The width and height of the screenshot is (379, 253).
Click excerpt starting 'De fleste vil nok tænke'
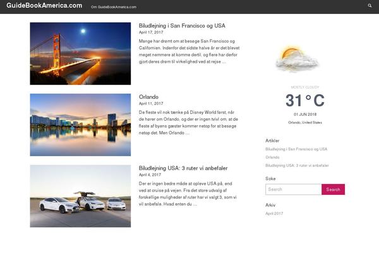click(188, 123)
